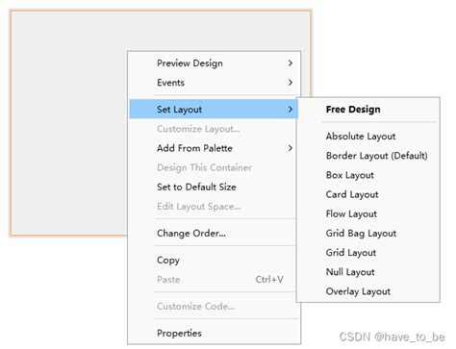Choose Free Design layout

353,110
